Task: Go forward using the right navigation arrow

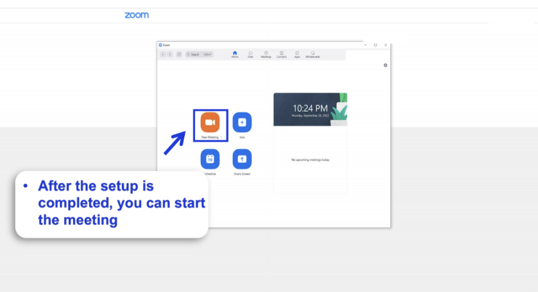Action: (x=170, y=54)
